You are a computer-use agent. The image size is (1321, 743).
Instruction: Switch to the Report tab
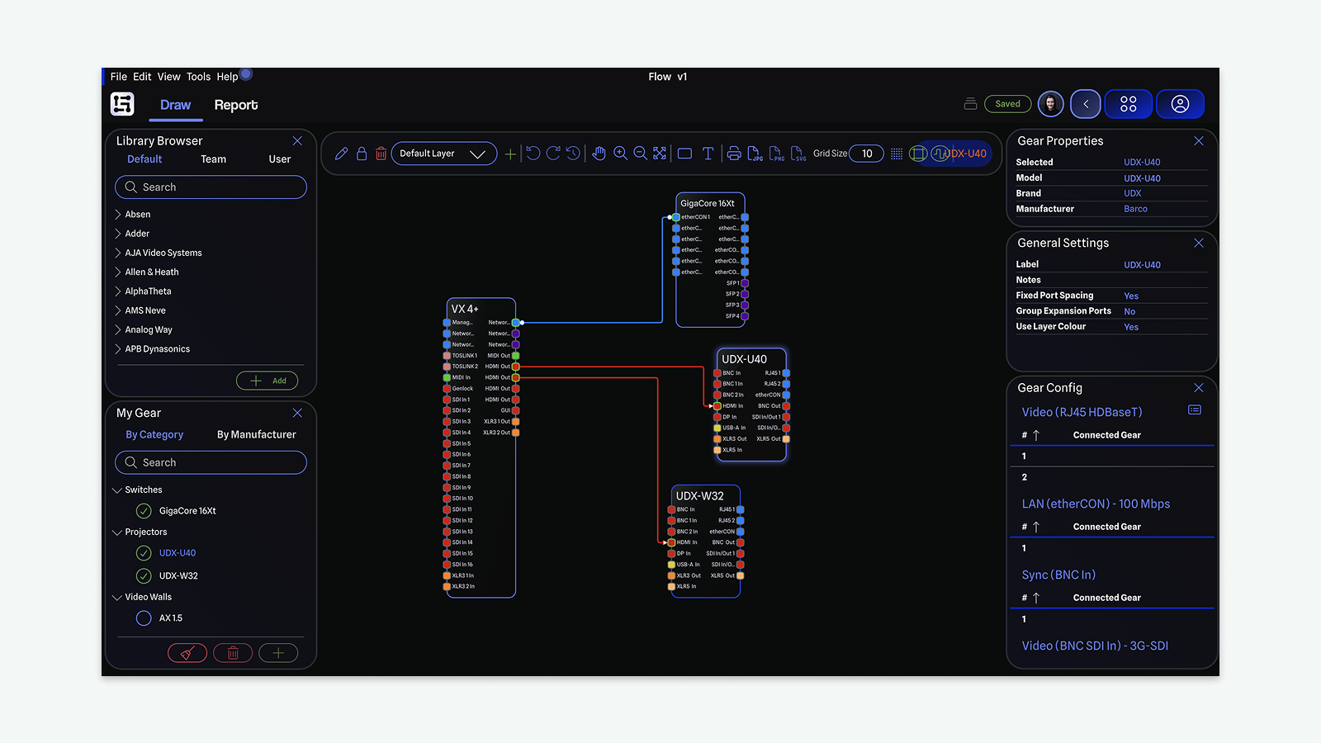tap(236, 105)
